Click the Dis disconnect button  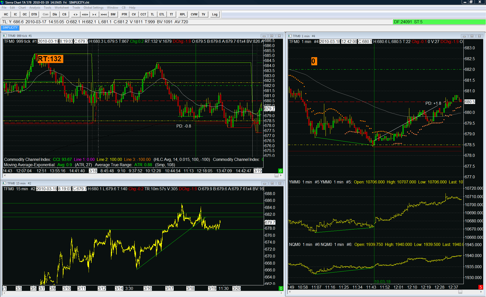(55, 14)
